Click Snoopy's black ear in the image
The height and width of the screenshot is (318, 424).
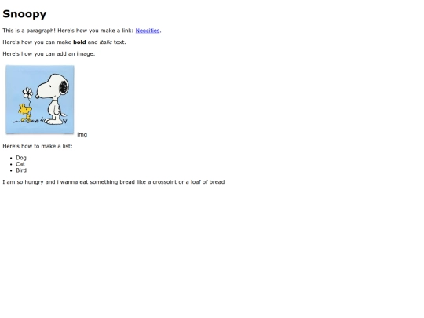(x=64, y=86)
